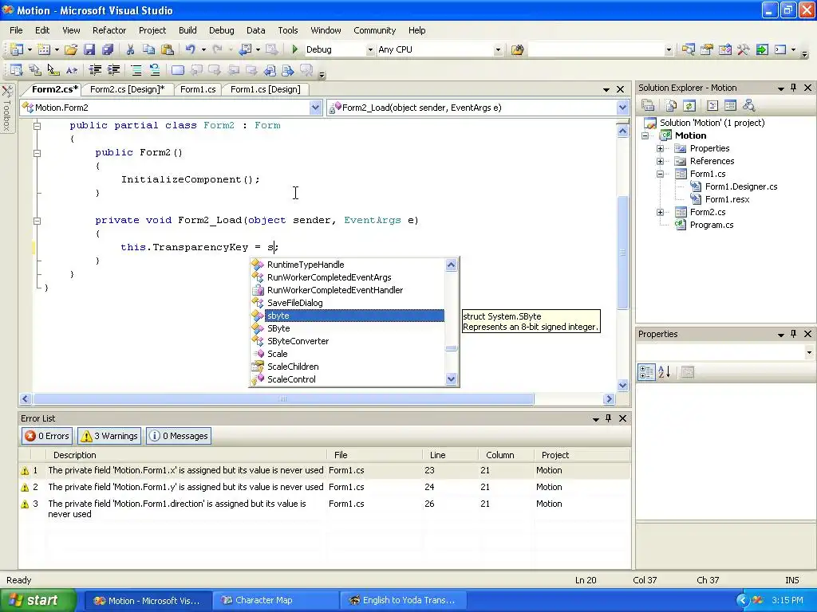Open the Any CPU platform dropdown

498,50
